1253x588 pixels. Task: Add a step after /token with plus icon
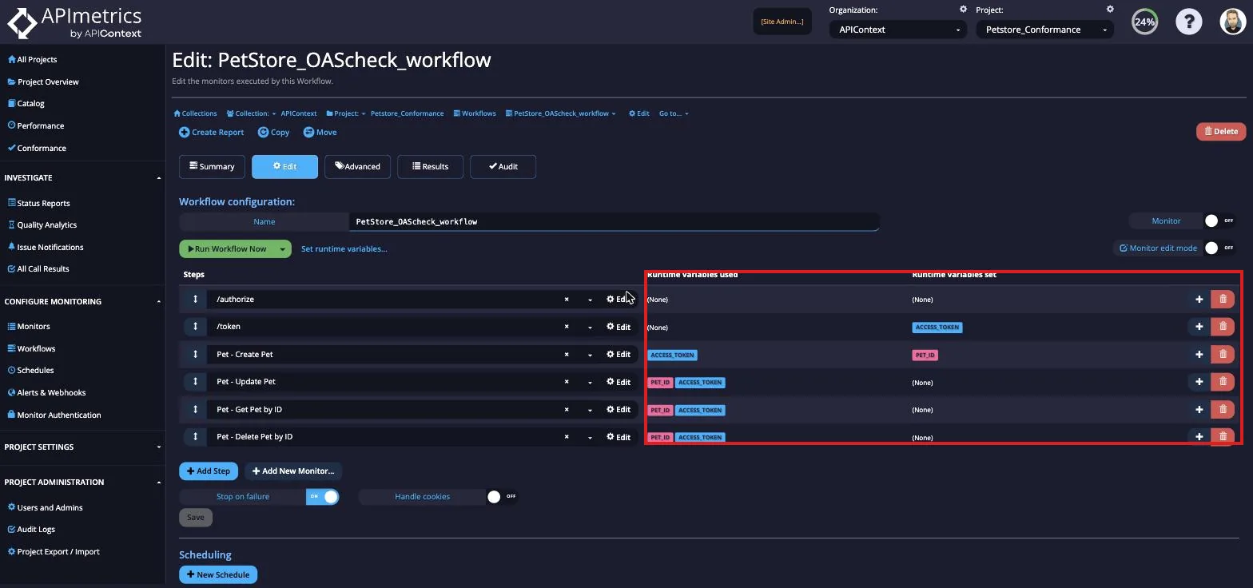1199,326
